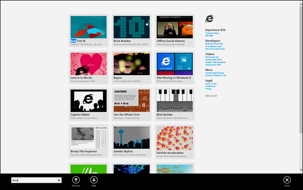Close the find bar with the X circle
303x190 pixels.
pos(287,180)
